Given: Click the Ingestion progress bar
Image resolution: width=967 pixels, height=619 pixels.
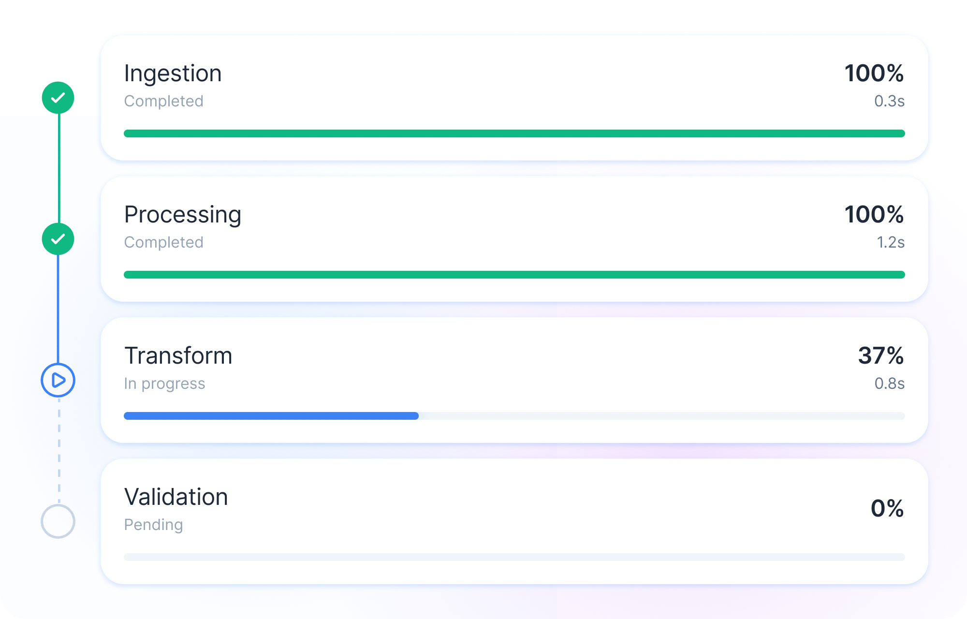Looking at the screenshot, I should click(x=514, y=133).
